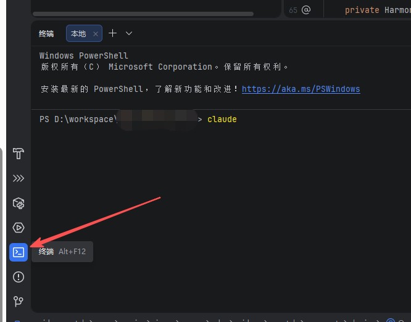Toggle the highlighted Terminal tool window icon
The image size is (411, 322).
[x=19, y=252]
